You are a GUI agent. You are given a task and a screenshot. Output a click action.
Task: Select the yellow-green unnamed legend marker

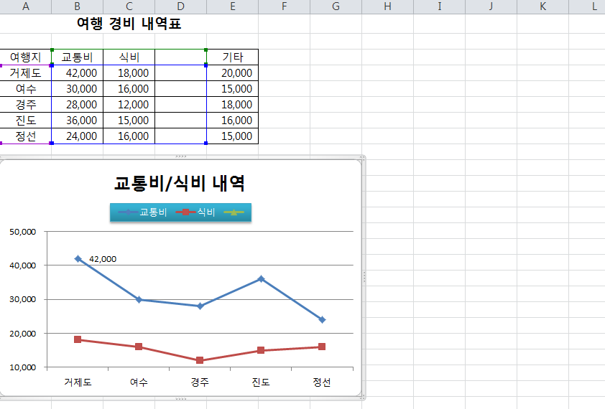coord(234,212)
